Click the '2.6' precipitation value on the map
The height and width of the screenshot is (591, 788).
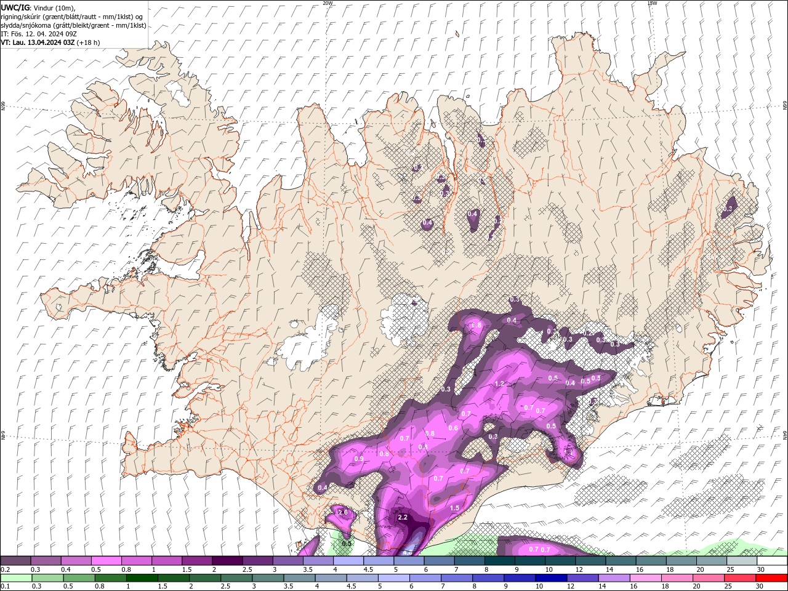[344, 512]
